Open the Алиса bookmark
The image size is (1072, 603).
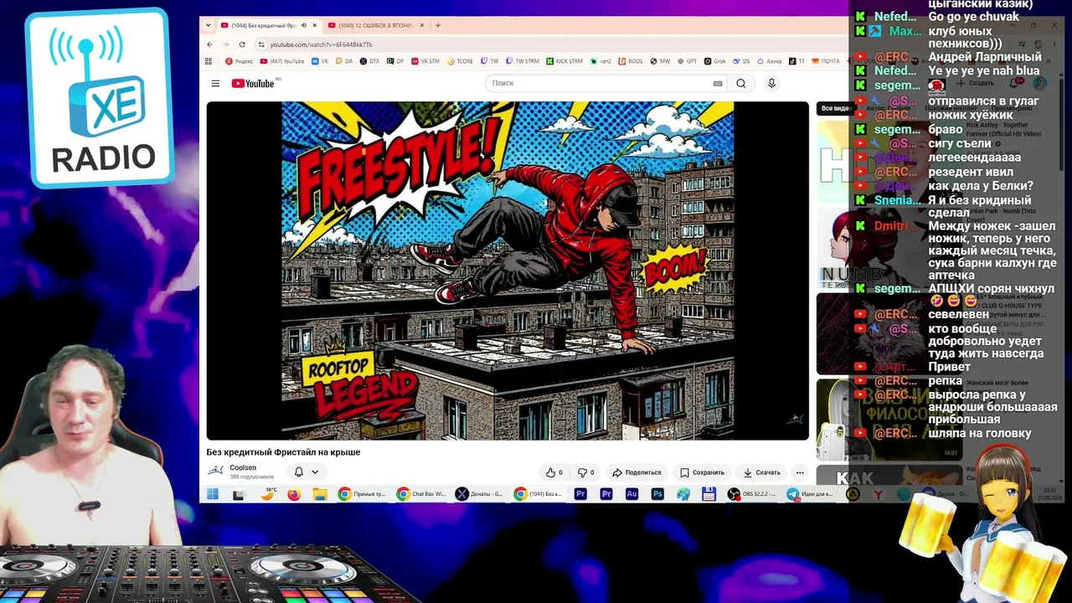pyautogui.click(x=770, y=61)
